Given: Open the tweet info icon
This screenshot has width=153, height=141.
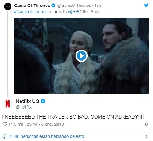Looking at the screenshot, I should (x=146, y=124).
